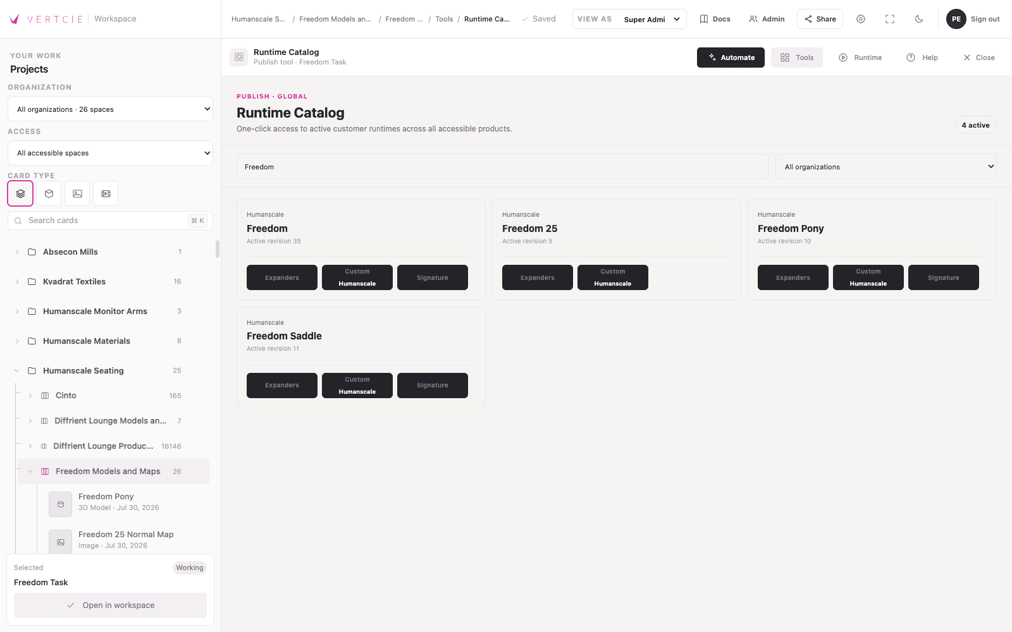Viewport: 1012px width, 632px height.
Task: Open the All organizations 26 spaces dropdown
Action: (110, 109)
